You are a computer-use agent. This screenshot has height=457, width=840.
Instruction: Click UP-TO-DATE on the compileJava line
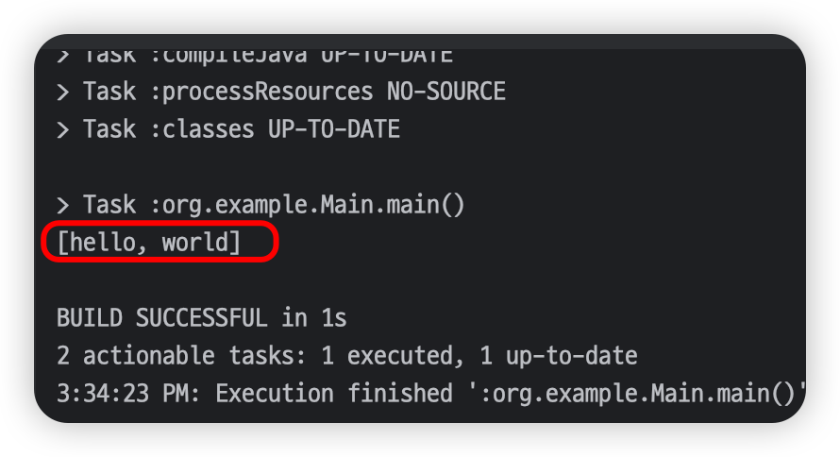(387, 56)
